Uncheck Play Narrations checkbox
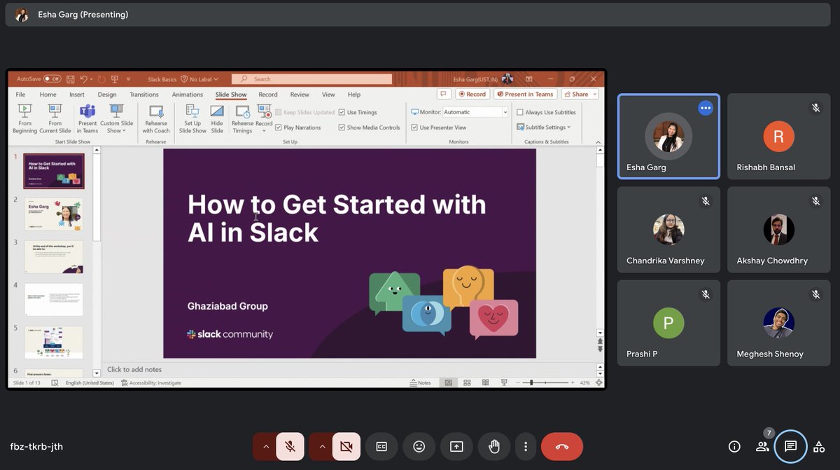 (279, 127)
